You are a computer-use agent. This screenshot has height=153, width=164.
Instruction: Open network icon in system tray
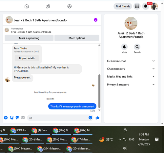[x=125, y=139]
